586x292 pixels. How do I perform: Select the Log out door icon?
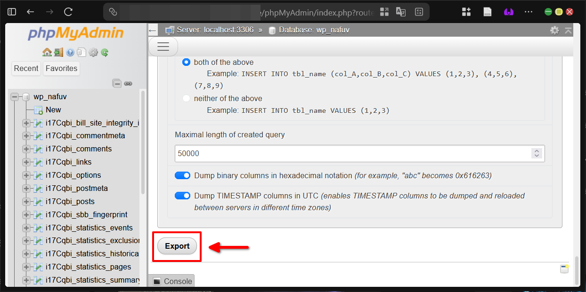58,53
